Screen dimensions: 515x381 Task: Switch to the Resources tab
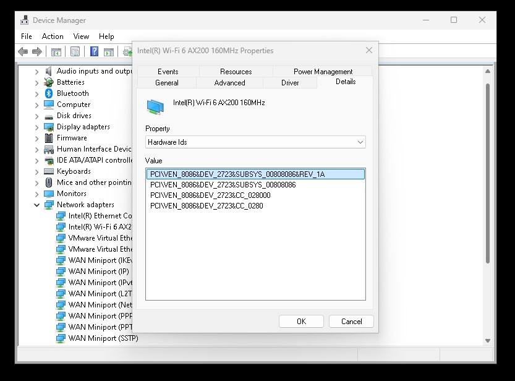tap(236, 72)
